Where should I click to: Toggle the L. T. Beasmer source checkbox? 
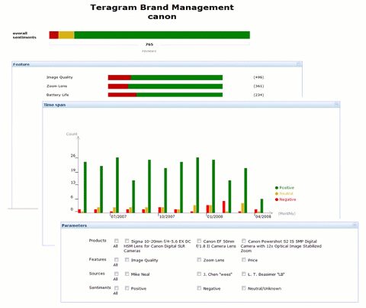(x=244, y=274)
